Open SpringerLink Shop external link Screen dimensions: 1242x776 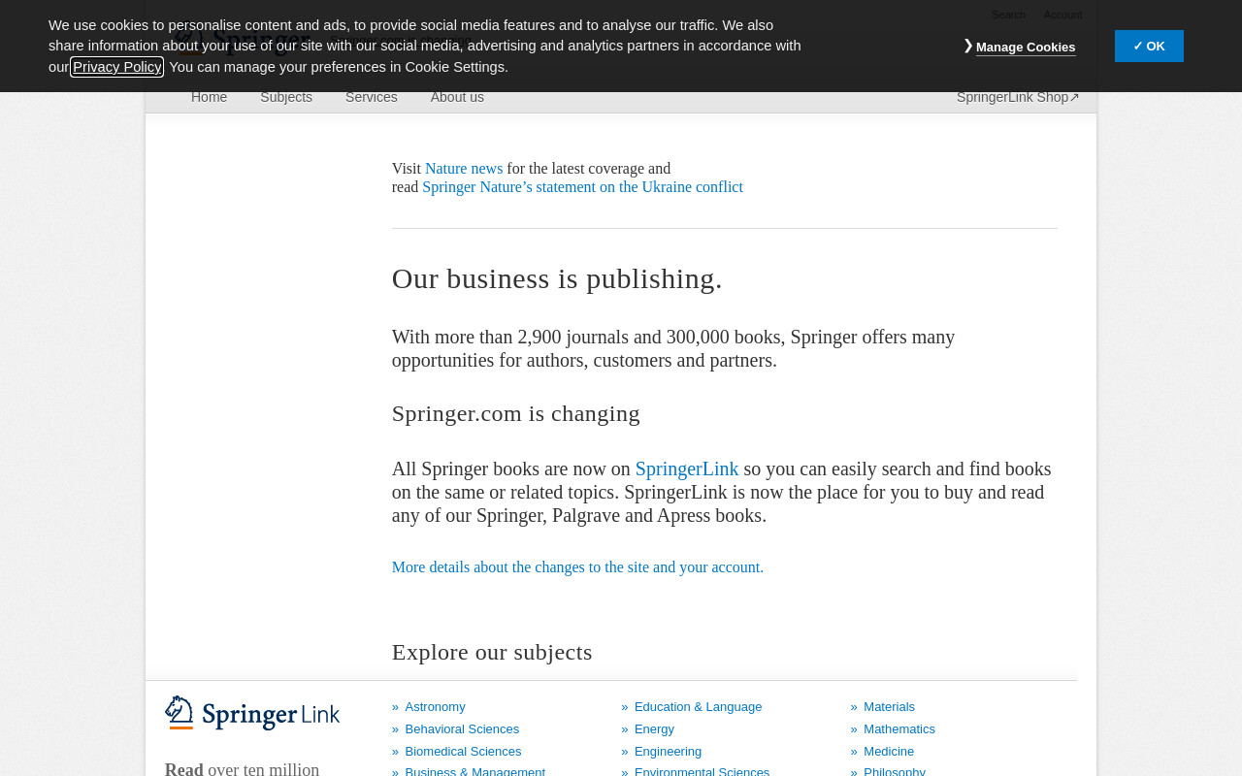click(x=1018, y=97)
